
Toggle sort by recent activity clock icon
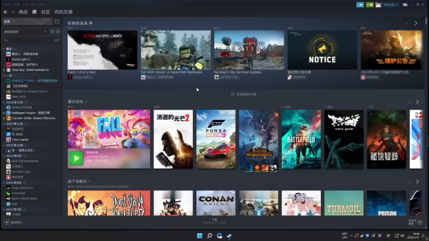tap(52, 32)
